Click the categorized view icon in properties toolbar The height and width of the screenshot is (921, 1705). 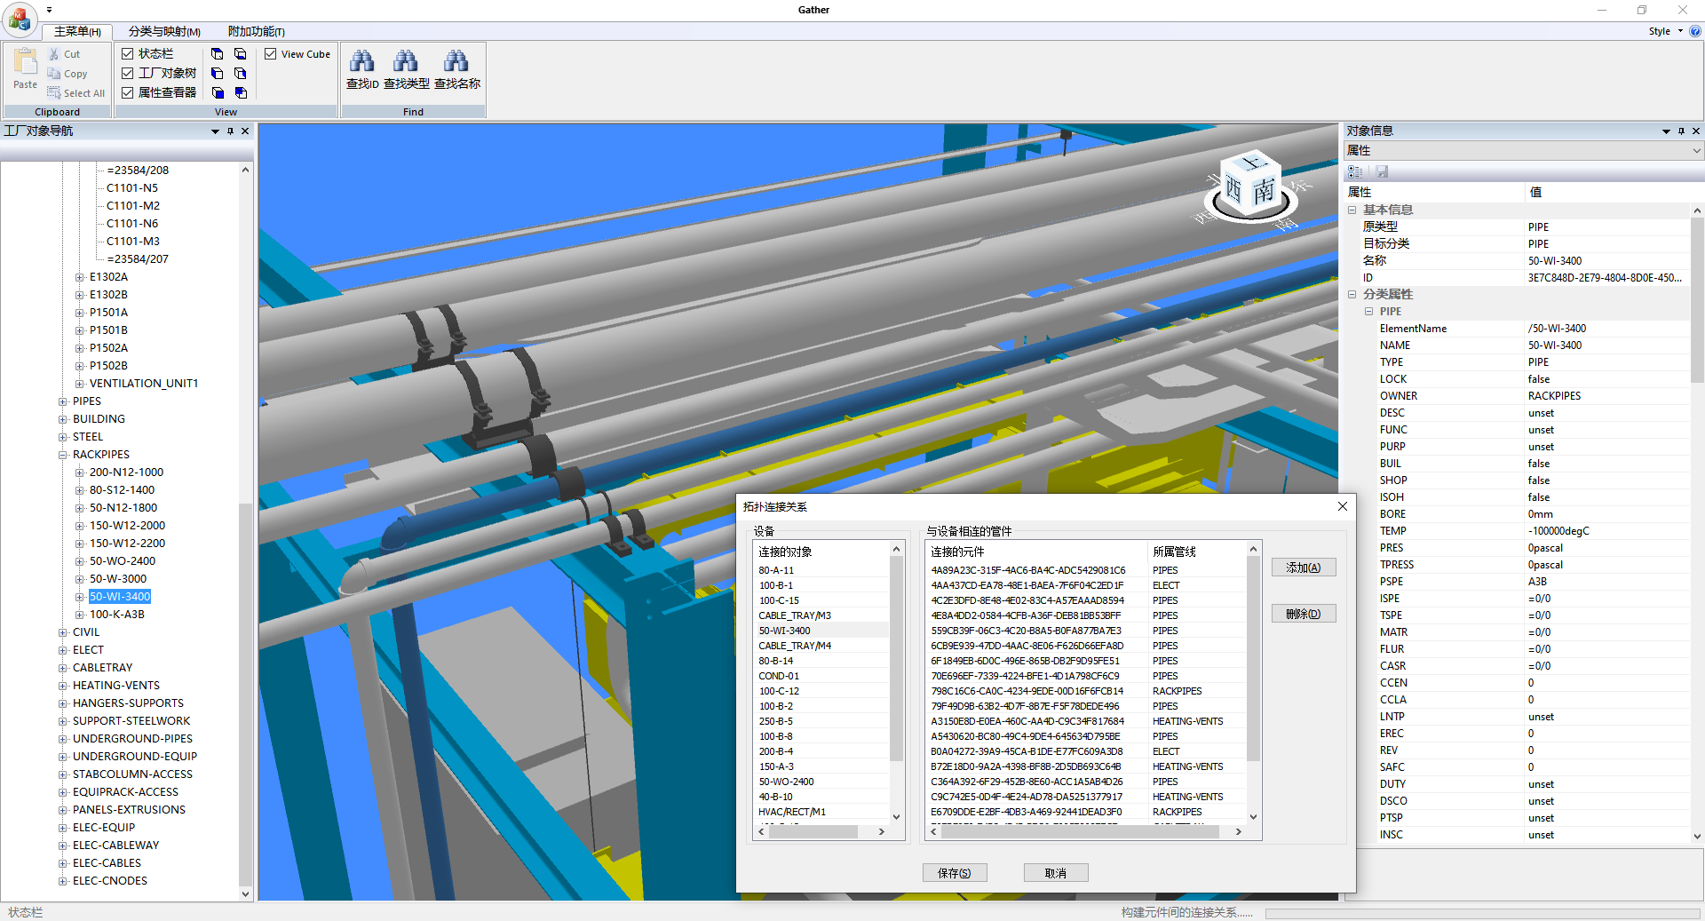coord(1355,171)
